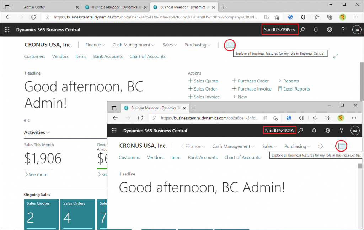
Task: Click See more under Sales This Month
Action: point(36,174)
